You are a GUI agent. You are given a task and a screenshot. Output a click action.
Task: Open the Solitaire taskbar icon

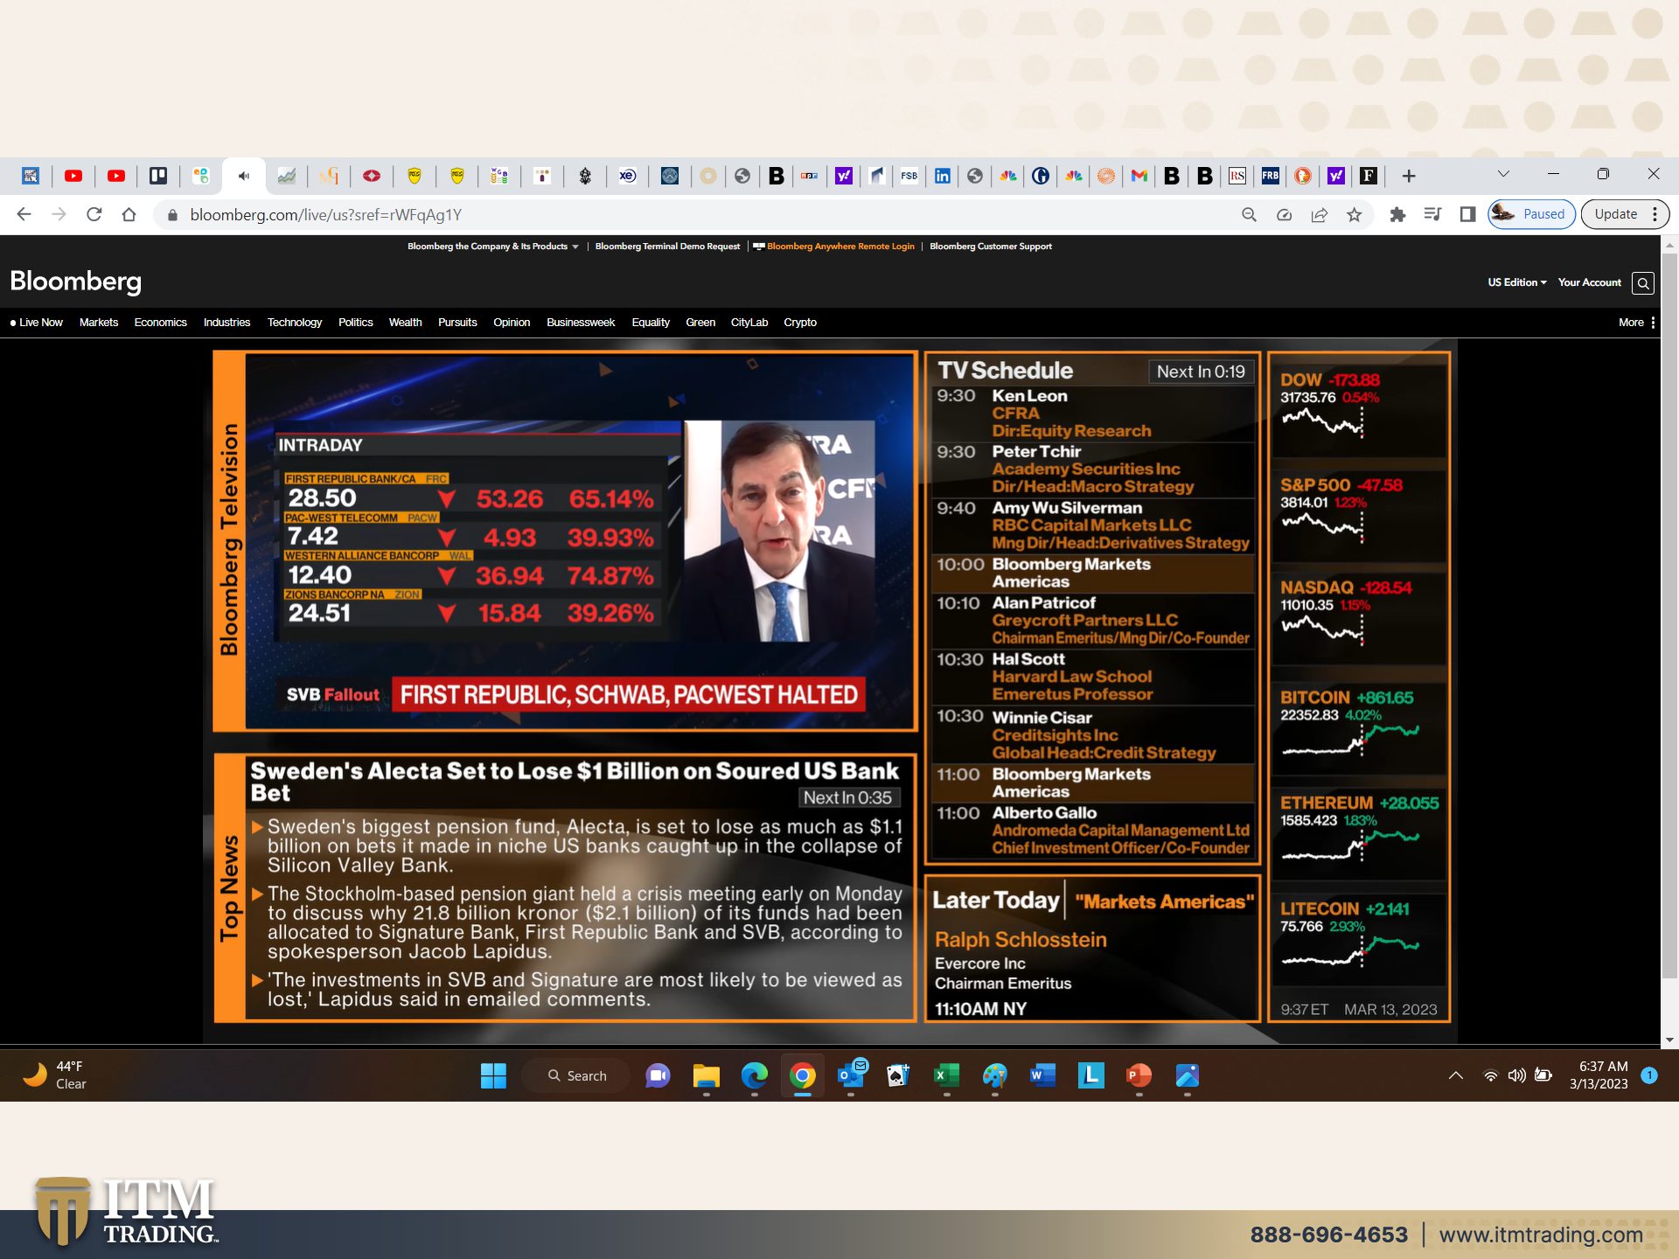coord(898,1075)
